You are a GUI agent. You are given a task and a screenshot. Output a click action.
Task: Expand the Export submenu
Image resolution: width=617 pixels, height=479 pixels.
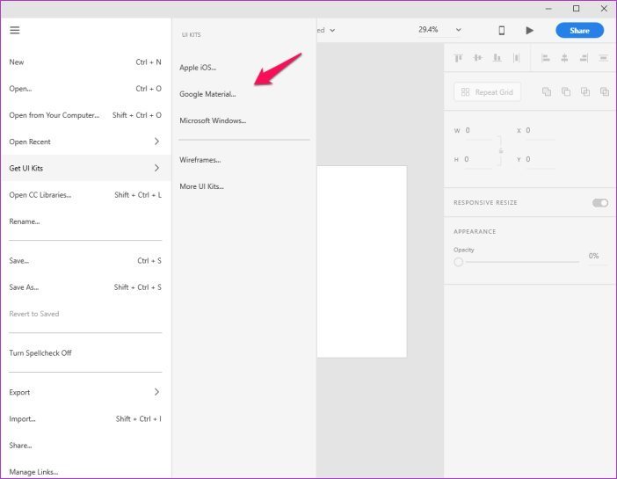coord(156,392)
